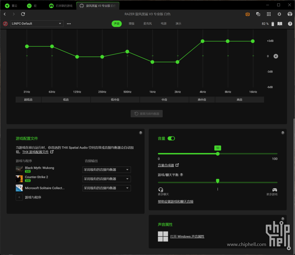Click the help icon next to 游戏/聊天平衡
The height and width of the screenshot is (255, 295).
(181, 175)
